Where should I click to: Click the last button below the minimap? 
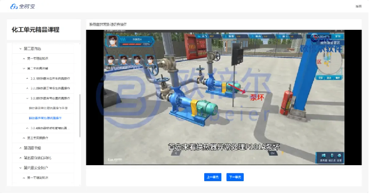coord(338,78)
